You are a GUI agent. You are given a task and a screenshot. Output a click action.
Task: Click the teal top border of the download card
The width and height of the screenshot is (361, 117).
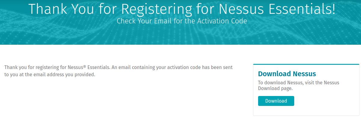click(306, 64)
